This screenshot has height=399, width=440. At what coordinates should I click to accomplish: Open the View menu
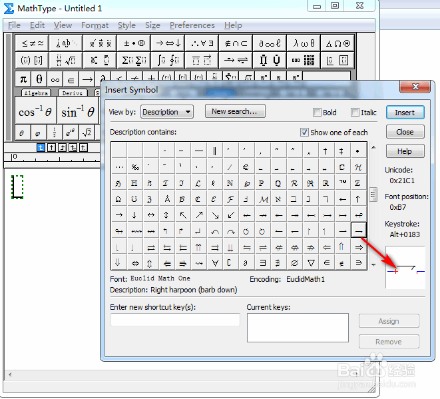click(x=63, y=25)
